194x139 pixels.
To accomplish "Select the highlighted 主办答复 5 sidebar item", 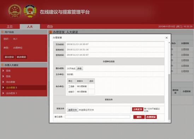I will 24,88.
